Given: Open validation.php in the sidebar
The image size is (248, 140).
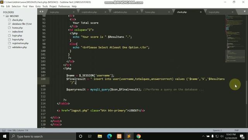Looking at the screenshot, I should tap(19, 47).
